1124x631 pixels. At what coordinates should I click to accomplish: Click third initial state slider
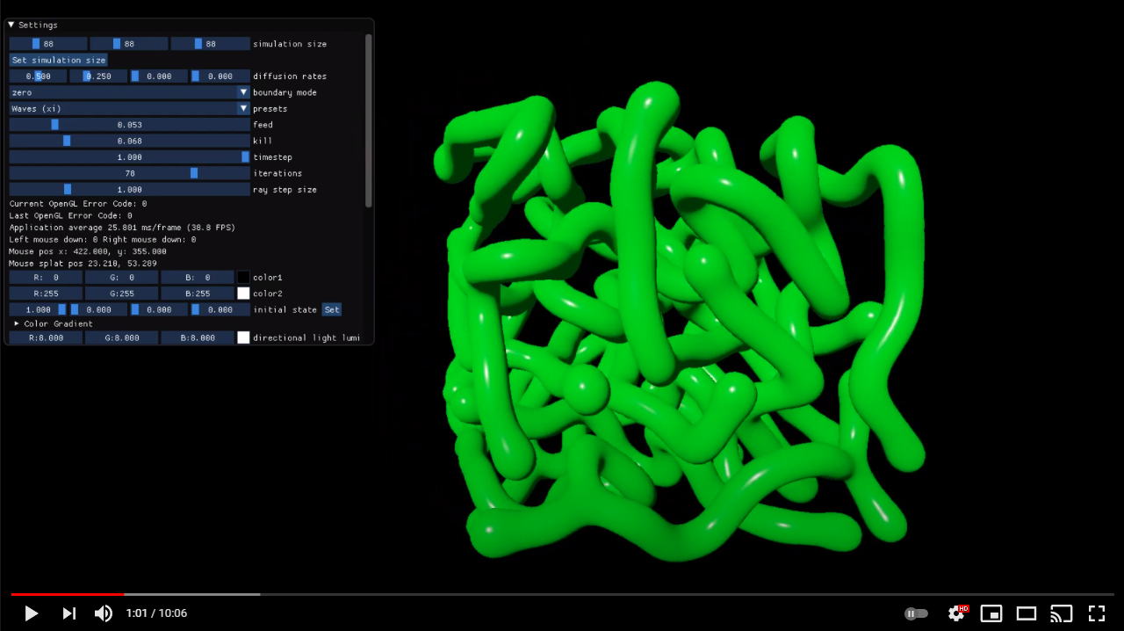(159, 309)
